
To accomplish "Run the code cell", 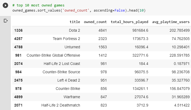I will click(5, 5).
